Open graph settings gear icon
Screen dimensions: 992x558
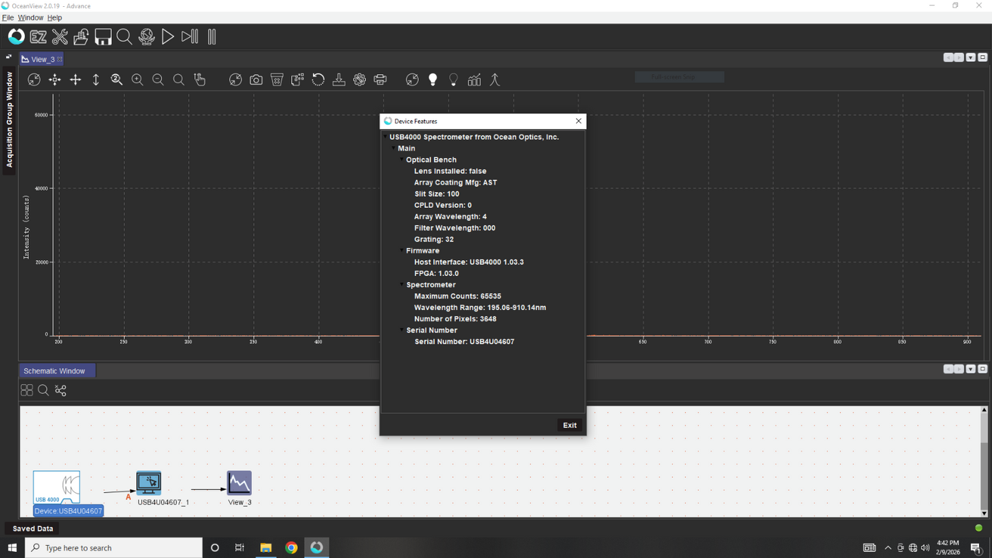360,80
